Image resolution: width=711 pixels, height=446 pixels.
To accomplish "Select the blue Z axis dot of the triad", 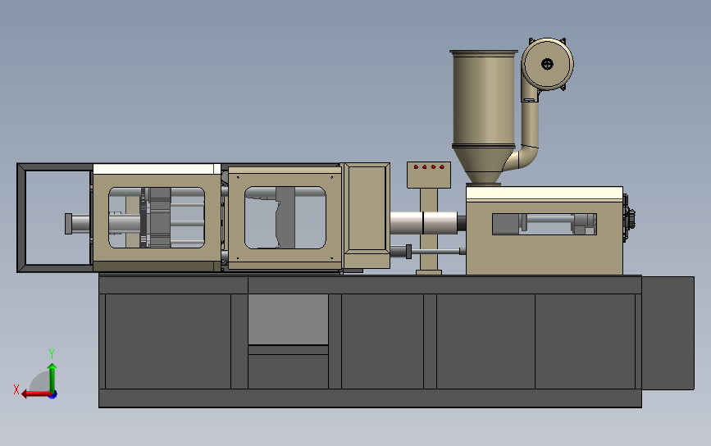I will tap(53, 395).
